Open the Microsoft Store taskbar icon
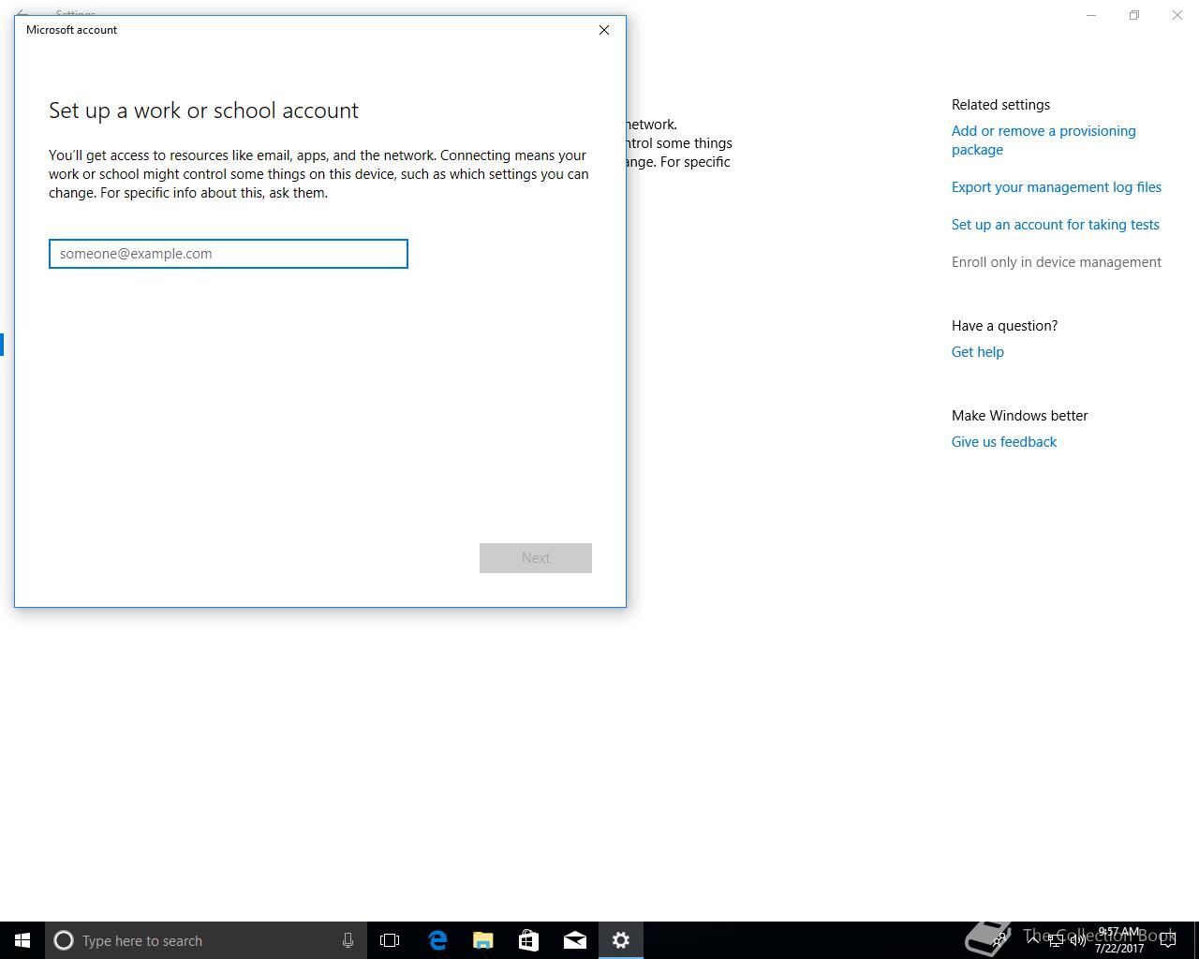This screenshot has width=1199, height=959. 529,940
